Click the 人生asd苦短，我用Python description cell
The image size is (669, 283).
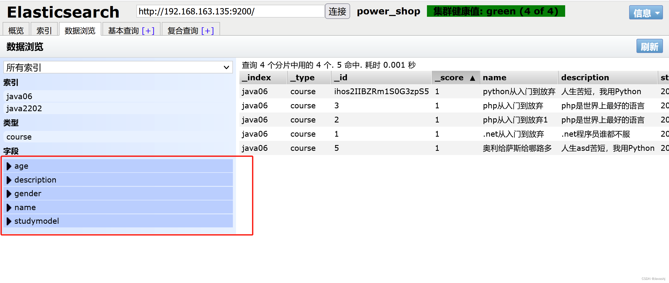(608, 148)
